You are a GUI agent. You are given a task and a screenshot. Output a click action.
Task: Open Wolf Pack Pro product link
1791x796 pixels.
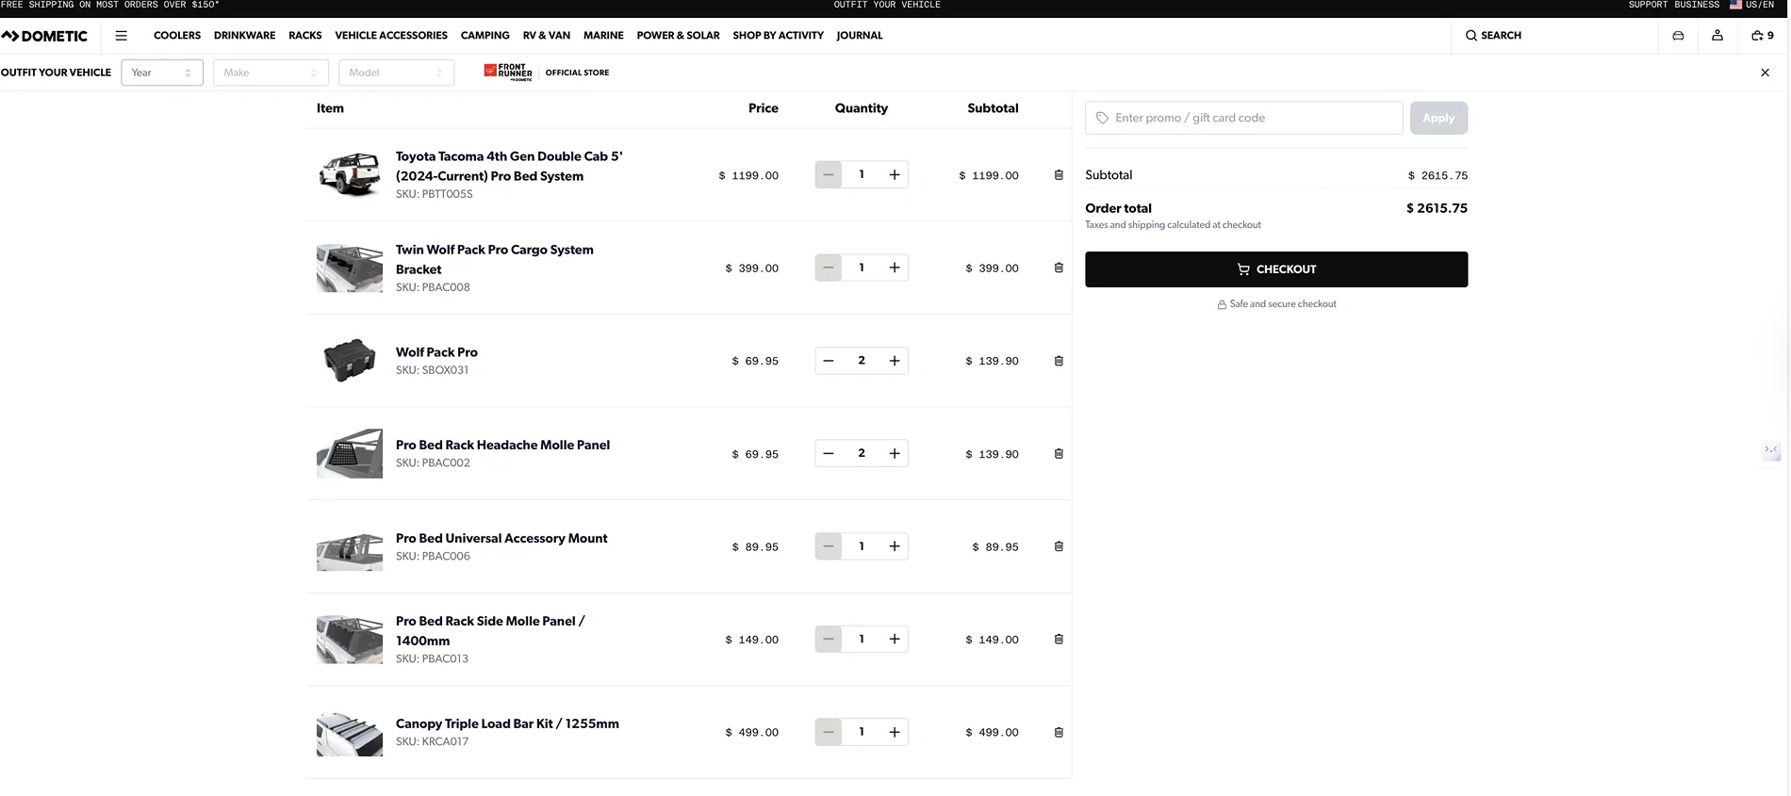pos(436,352)
